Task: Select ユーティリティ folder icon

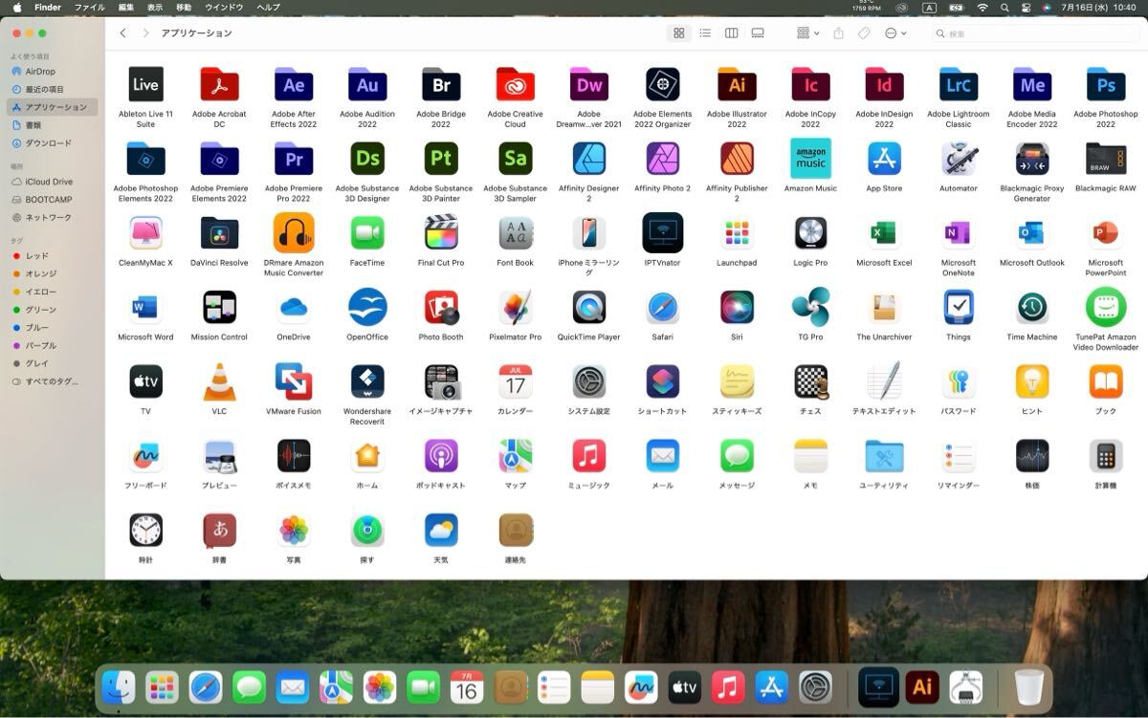Action: pyautogui.click(x=884, y=456)
